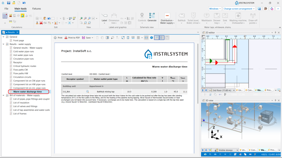Open the Windows dropdown
The image size is (282, 158).
(x=215, y=9)
